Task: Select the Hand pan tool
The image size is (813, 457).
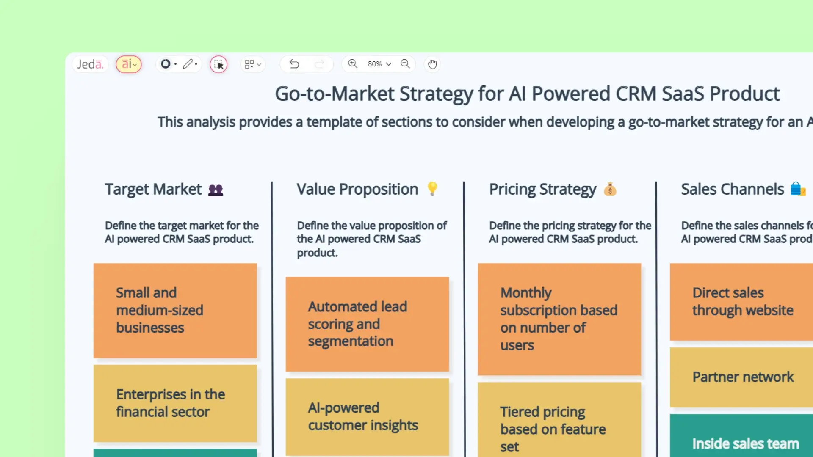Action: click(x=432, y=64)
